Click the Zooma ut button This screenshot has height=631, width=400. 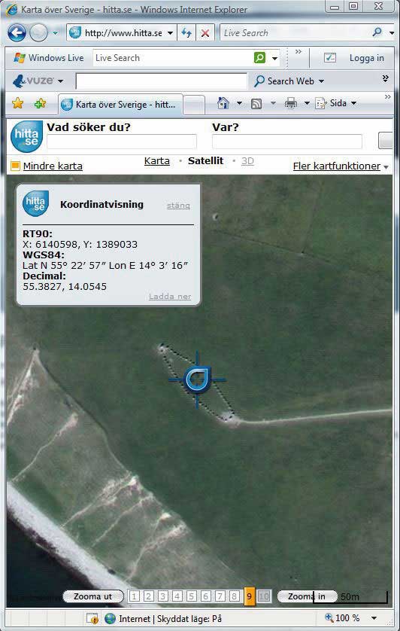pos(93,596)
